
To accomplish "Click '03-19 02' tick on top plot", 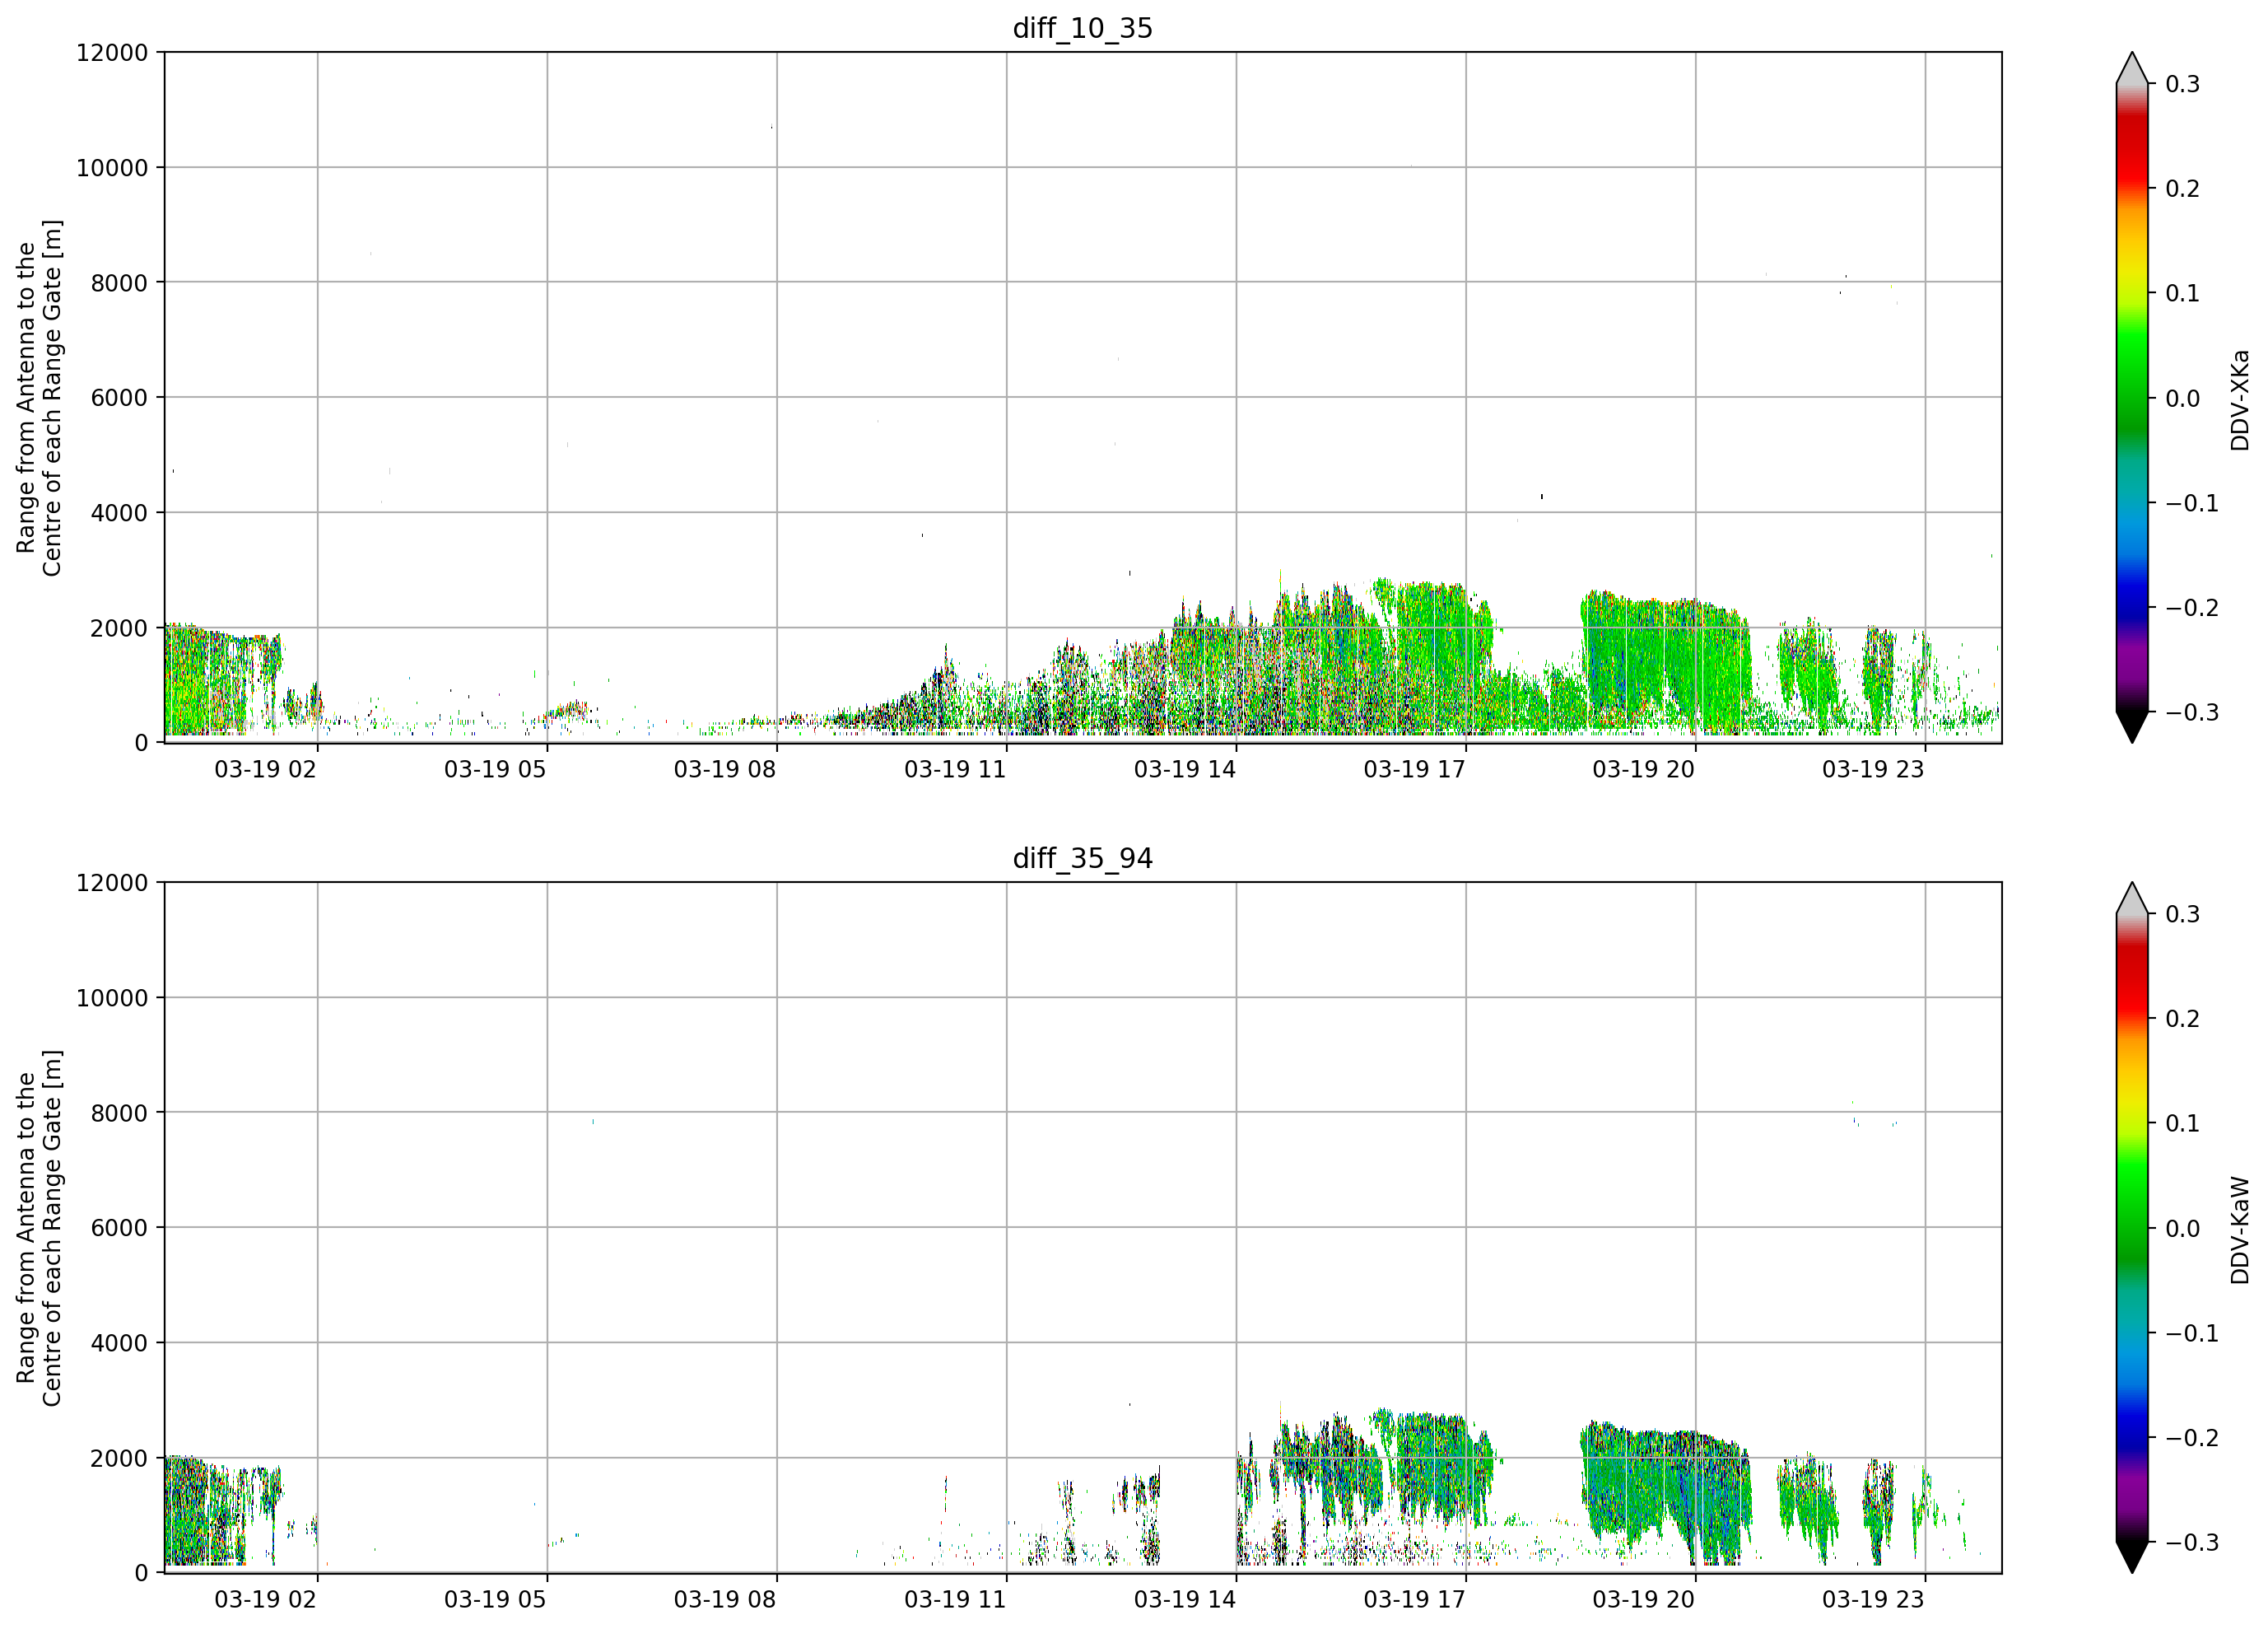I will pyautogui.click(x=265, y=769).
